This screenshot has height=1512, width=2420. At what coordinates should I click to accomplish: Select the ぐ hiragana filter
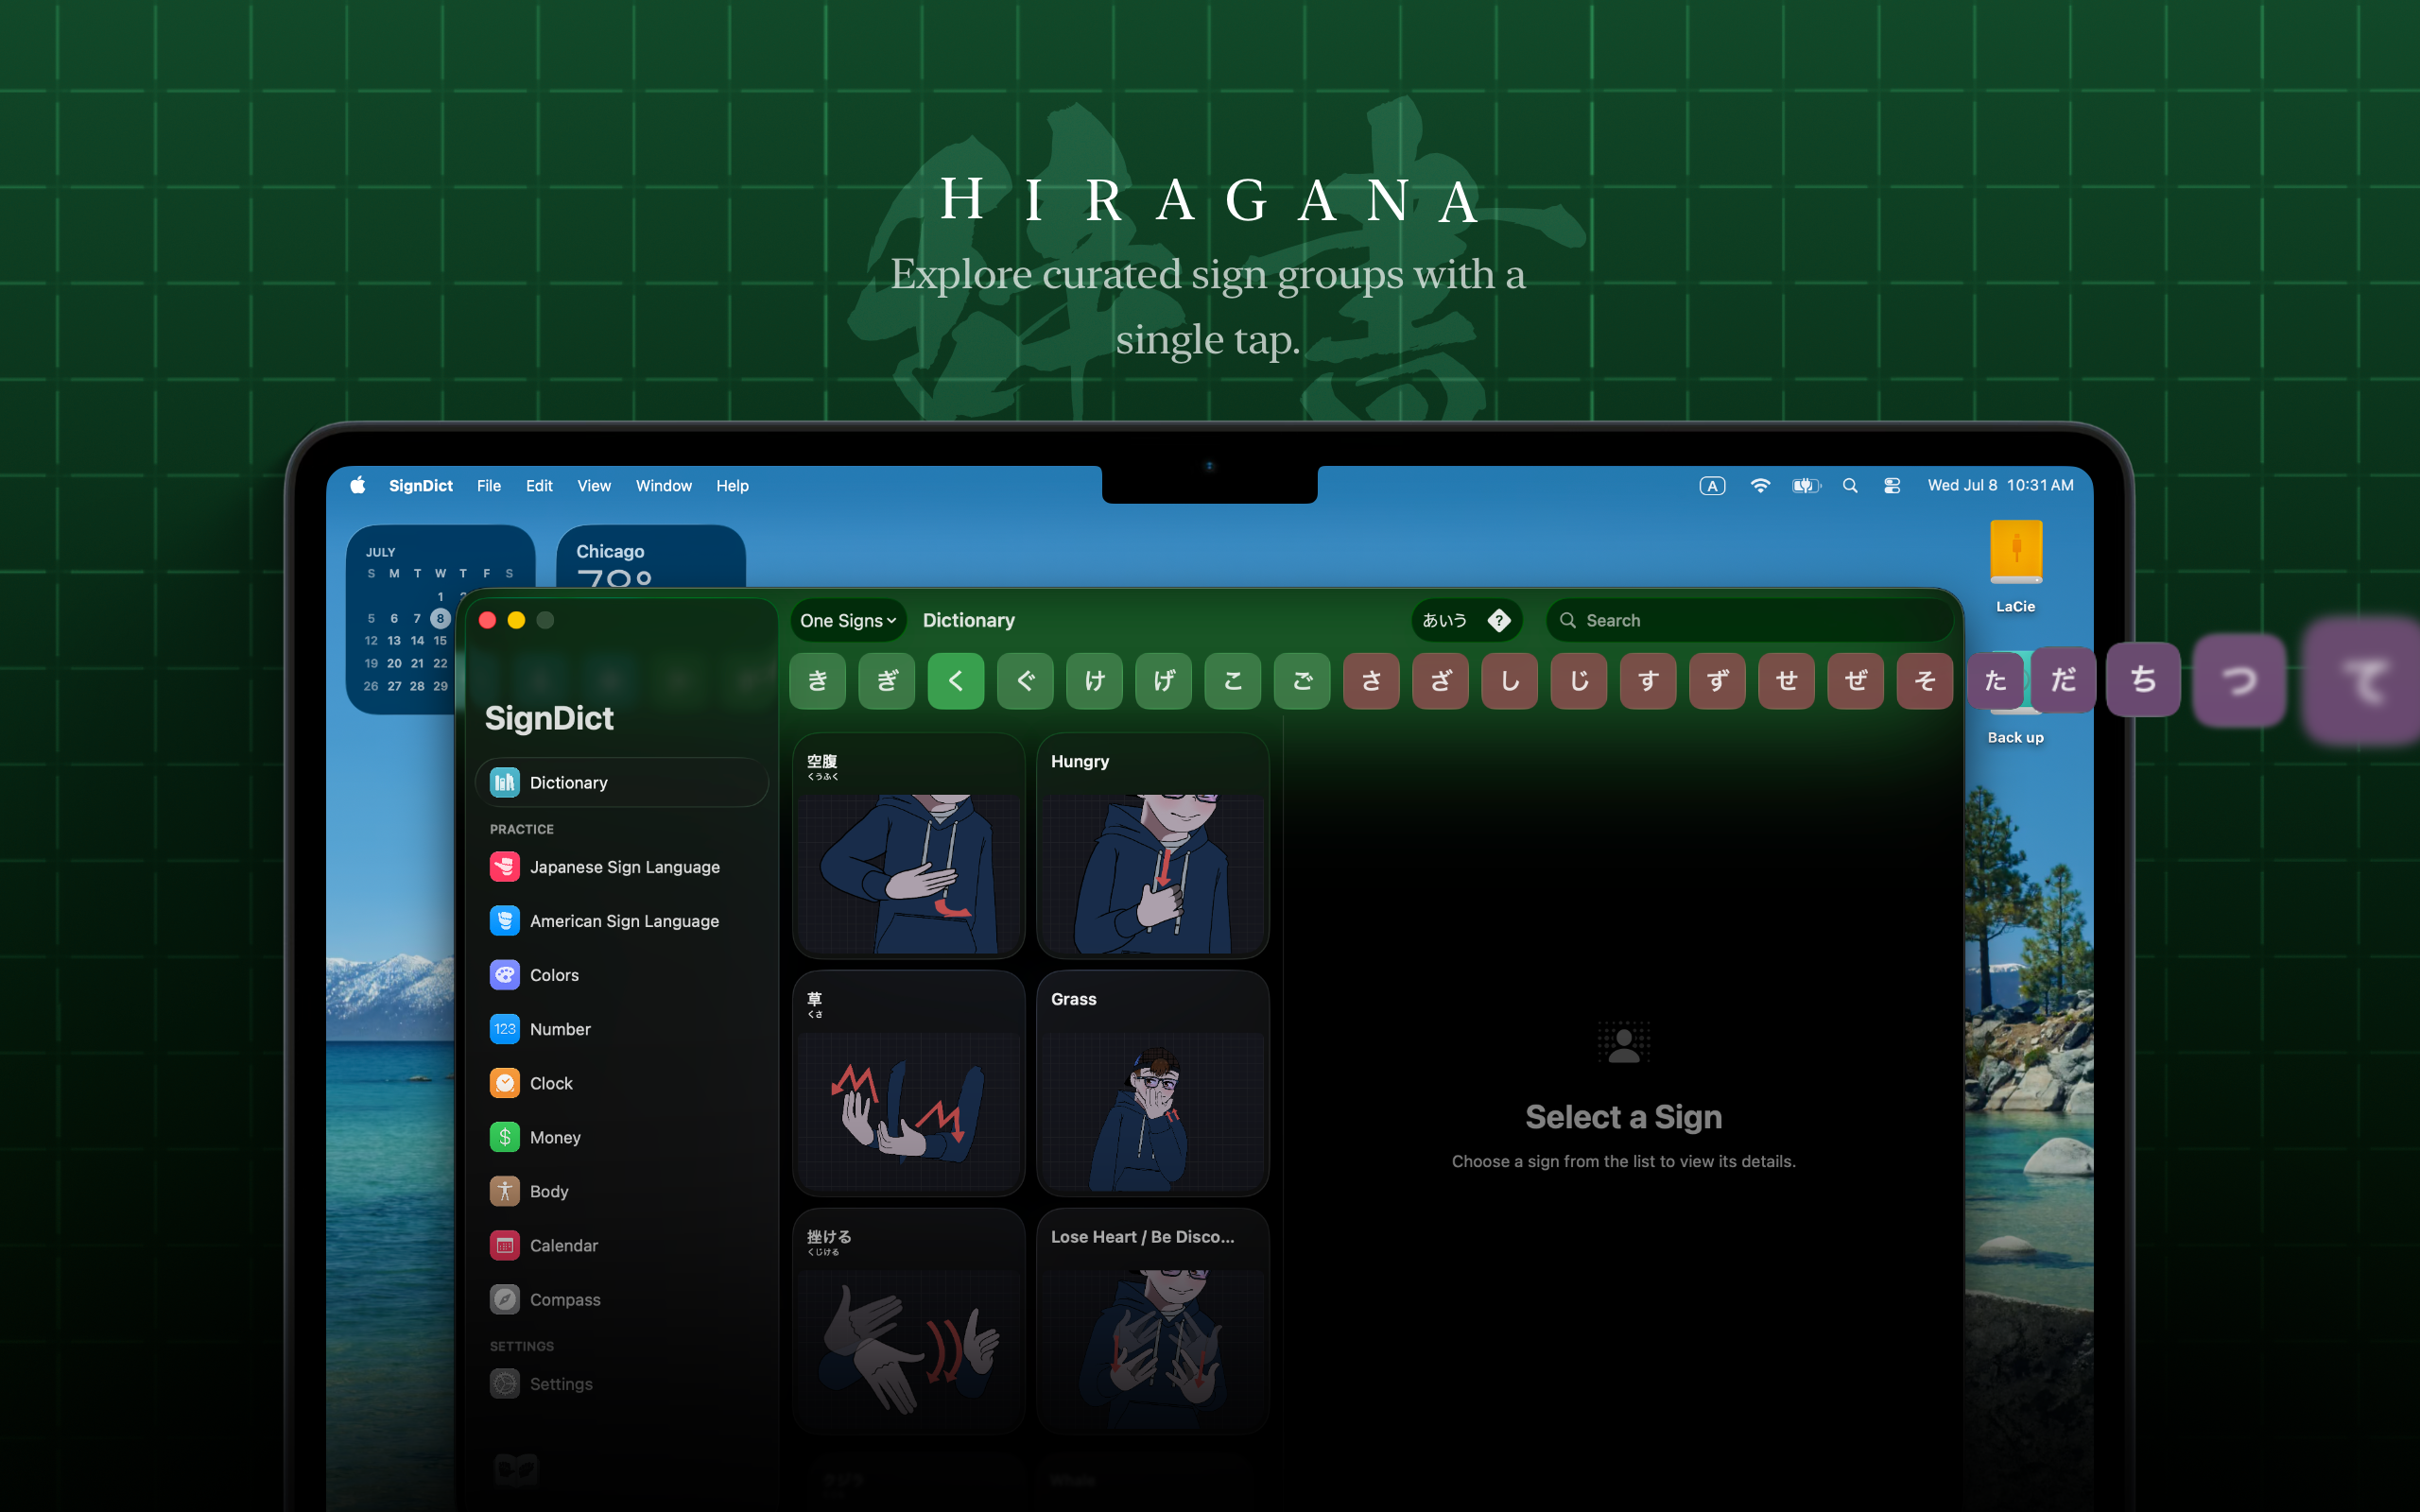pos(1026,681)
